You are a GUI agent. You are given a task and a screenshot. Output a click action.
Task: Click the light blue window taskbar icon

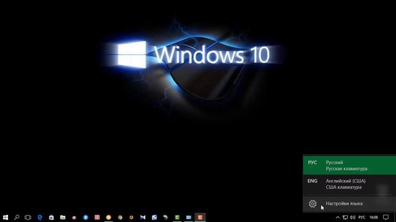[x=189, y=217]
